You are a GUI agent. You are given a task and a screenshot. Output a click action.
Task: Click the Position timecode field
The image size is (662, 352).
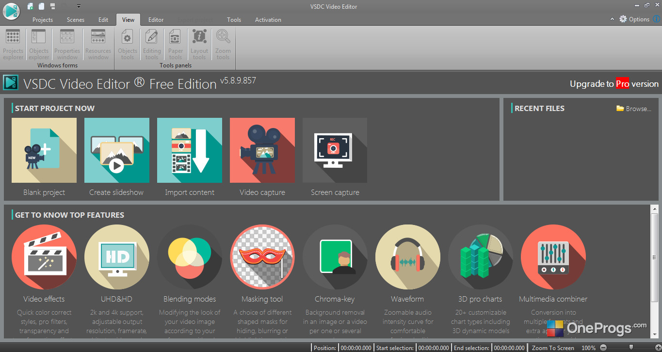(x=356, y=348)
